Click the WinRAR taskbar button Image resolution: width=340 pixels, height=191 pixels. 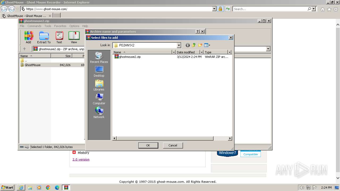(66, 188)
